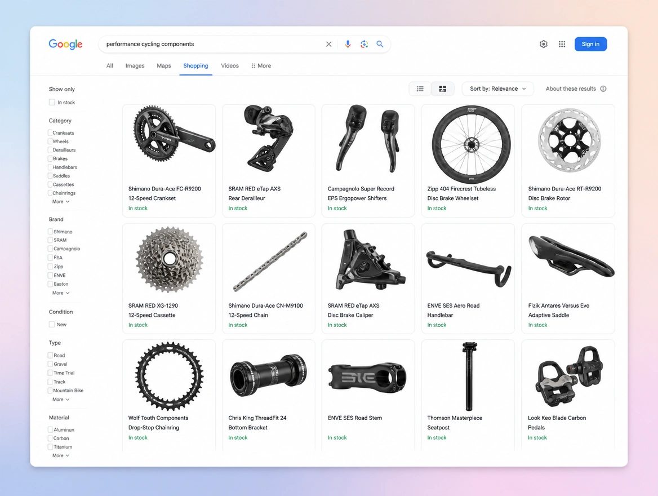Open Shimano Dura-Ace FC-R9200 Crankset title link
Image resolution: width=658 pixels, height=496 pixels.
pyautogui.click(x=164, y=194)
